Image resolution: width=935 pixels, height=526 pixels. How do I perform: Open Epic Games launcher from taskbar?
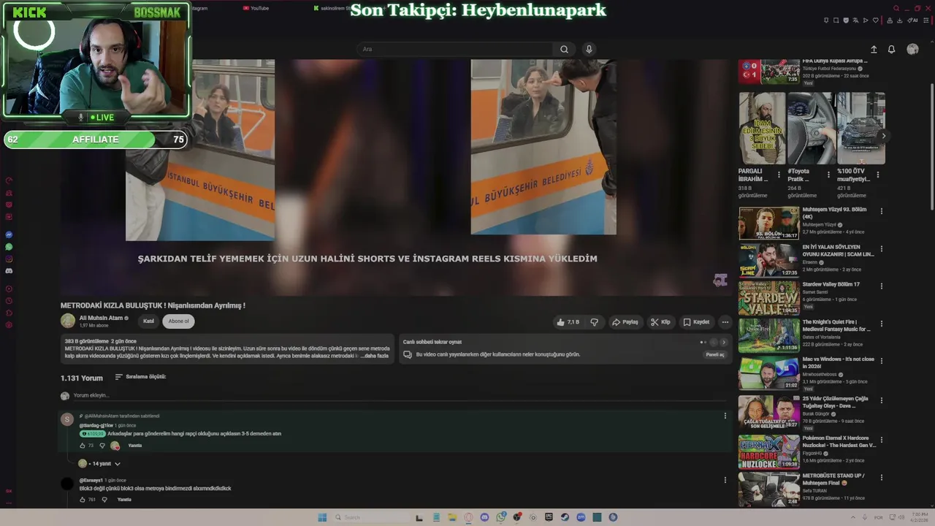(549, 517)
